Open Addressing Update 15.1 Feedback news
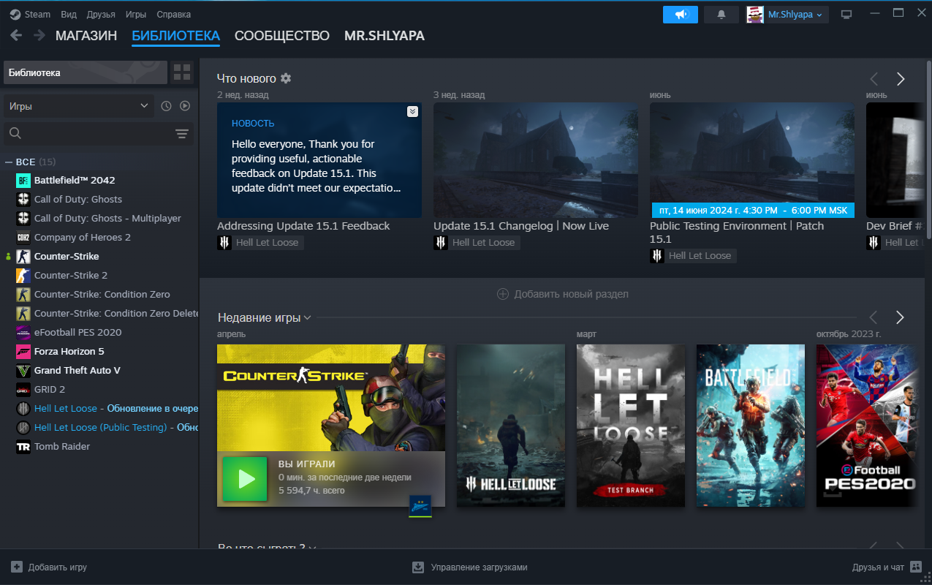932x585 pixels. click(319, 160)
